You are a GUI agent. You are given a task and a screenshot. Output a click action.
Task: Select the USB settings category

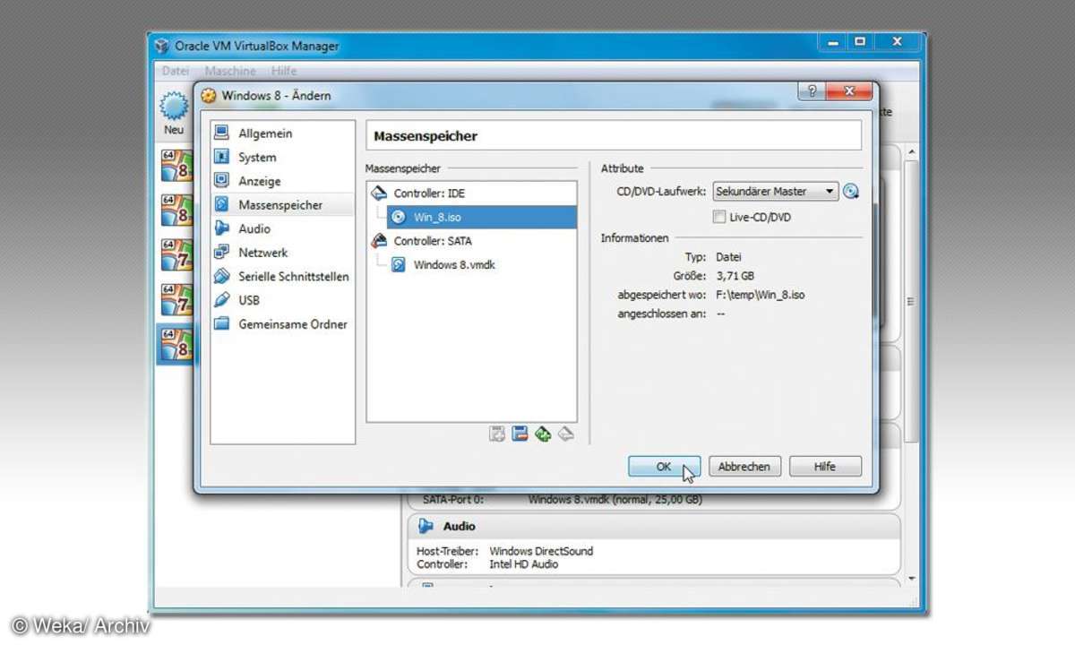[248, 300]
